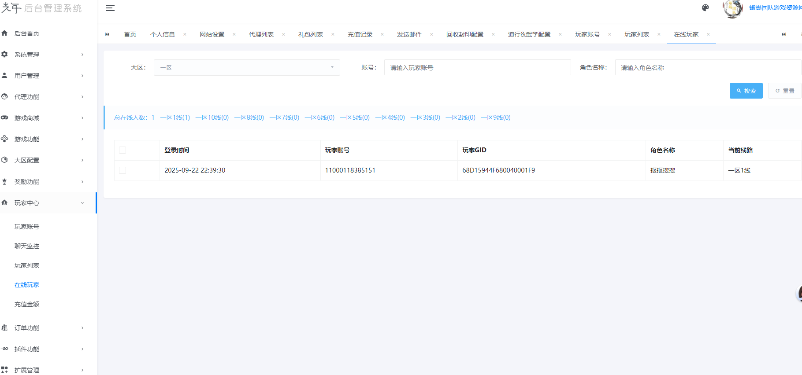
Task: Focus the 账号 player account input
Action: click(x=477, y=68)
